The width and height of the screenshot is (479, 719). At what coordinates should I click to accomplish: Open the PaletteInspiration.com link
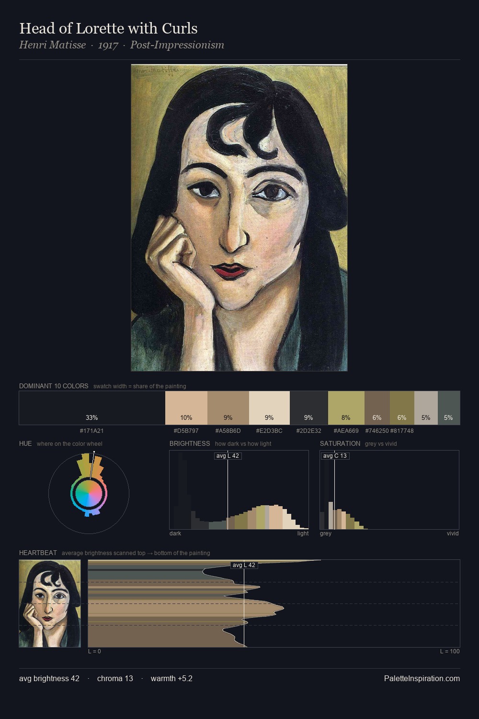tap(422, 678)
